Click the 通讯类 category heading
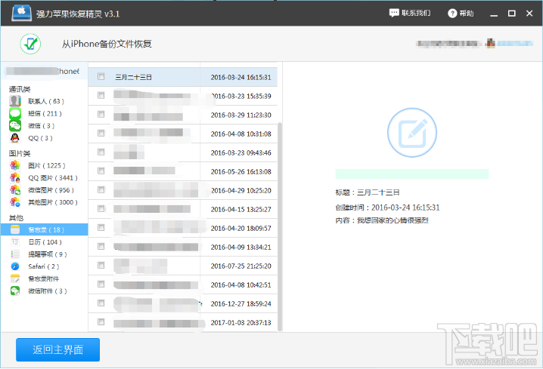Viewport: 543px width, 369px height. (x=20, y=89)
